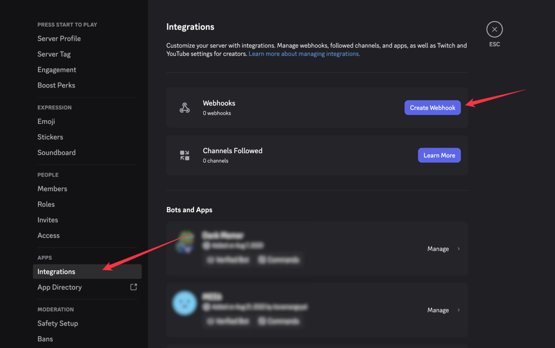Open Roles settings
Viewport: 555px width, 348px height.
click(x=46, y=205)
